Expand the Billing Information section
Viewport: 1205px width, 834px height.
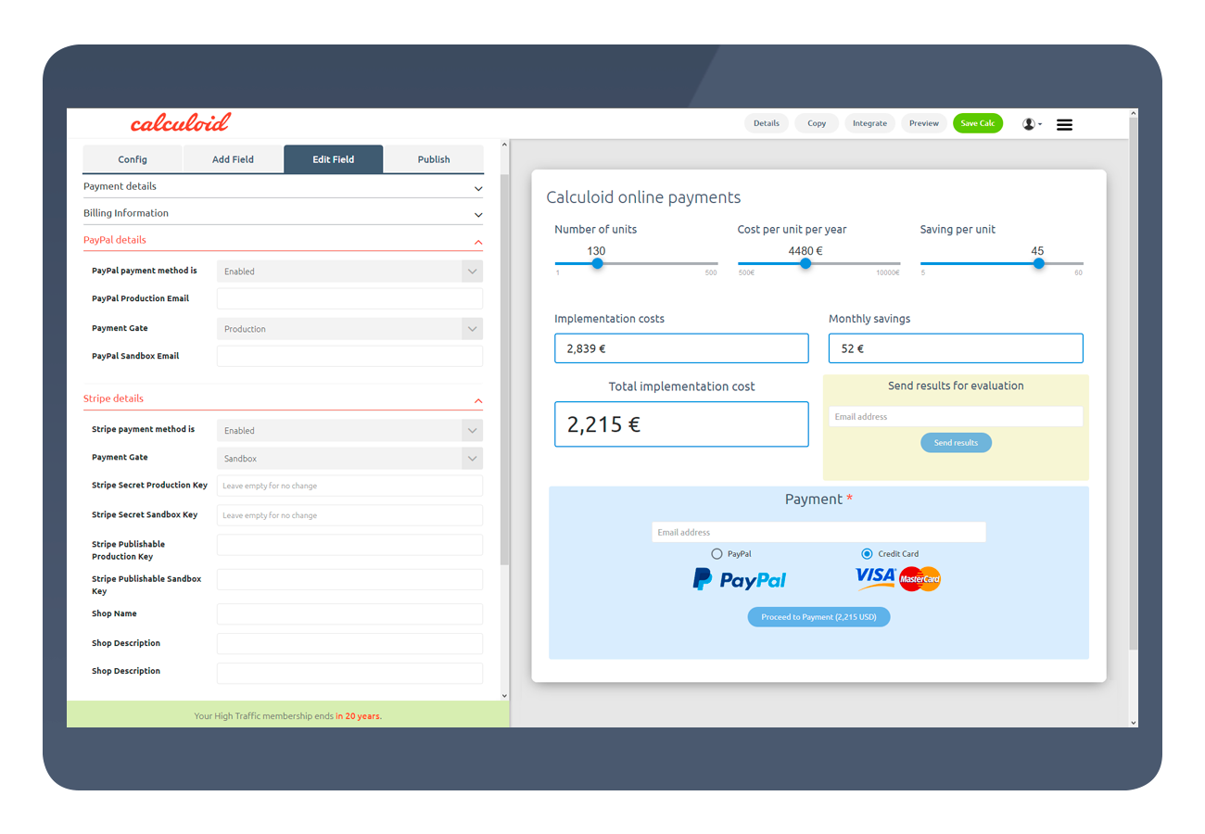[x=283, y=214]
